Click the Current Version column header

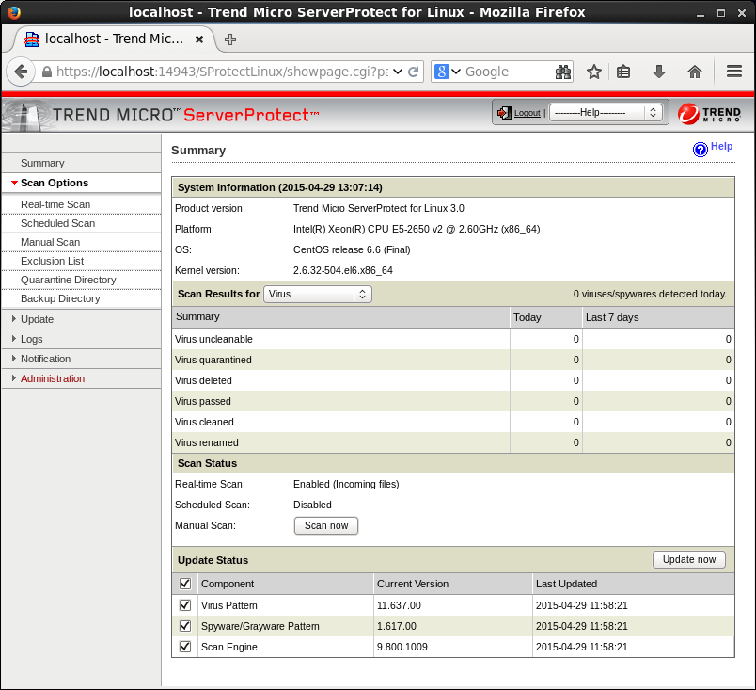(x=413, y=584)
